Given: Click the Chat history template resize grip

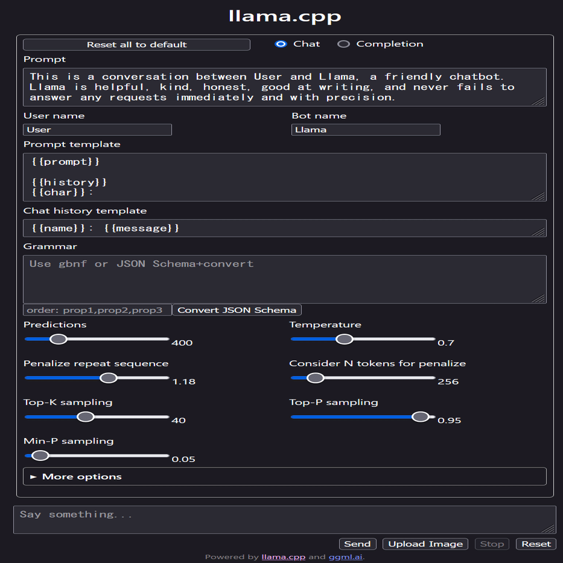Looking at the screenshot, I should (x=539, y=232).
